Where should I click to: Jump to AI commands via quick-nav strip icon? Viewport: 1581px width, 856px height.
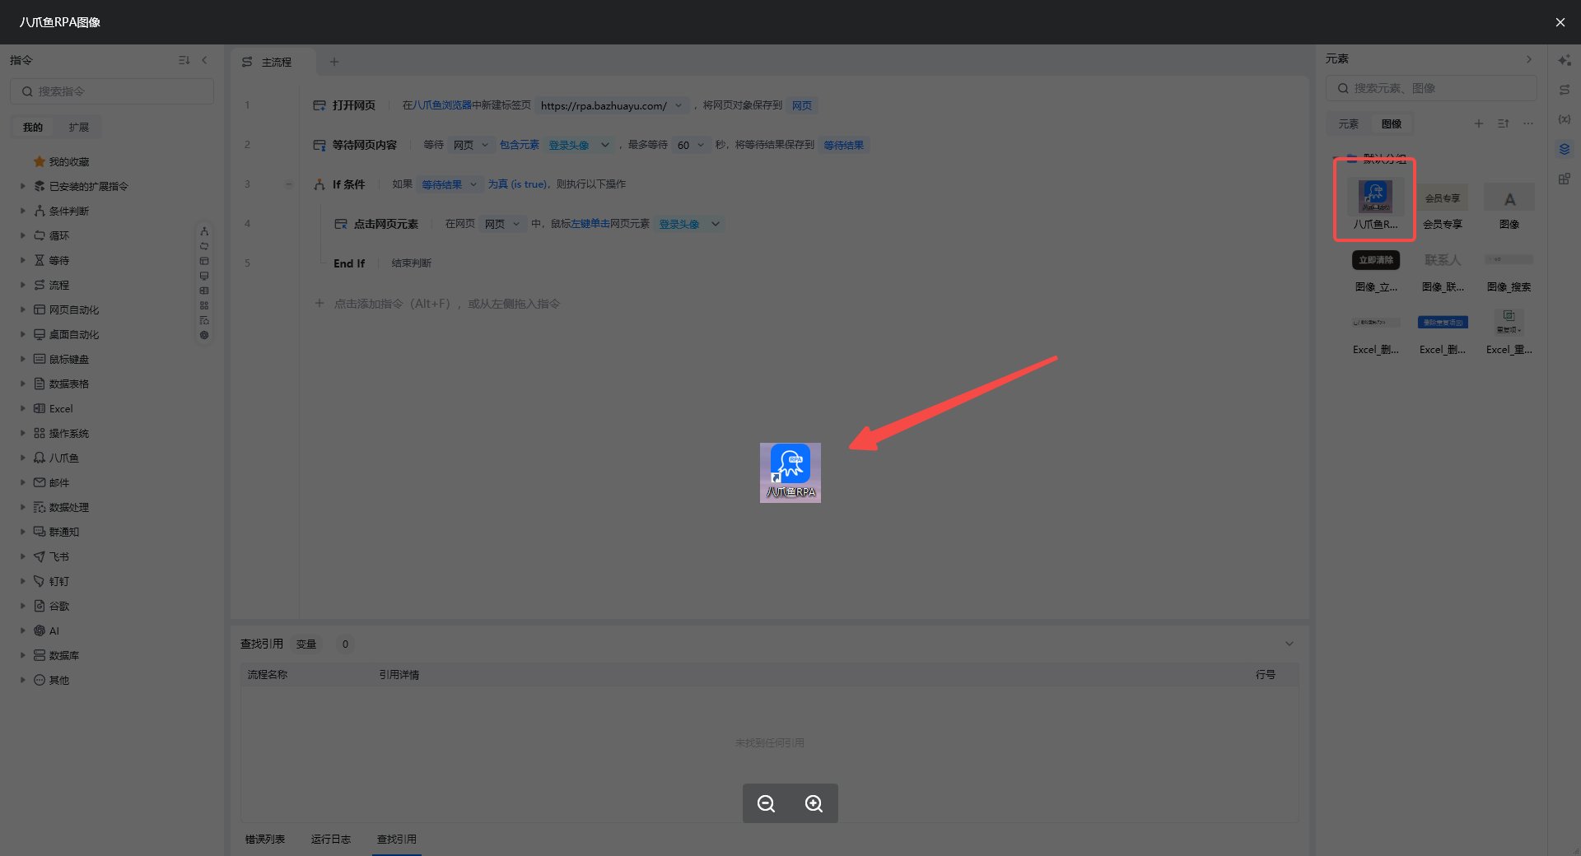point(204,335)
